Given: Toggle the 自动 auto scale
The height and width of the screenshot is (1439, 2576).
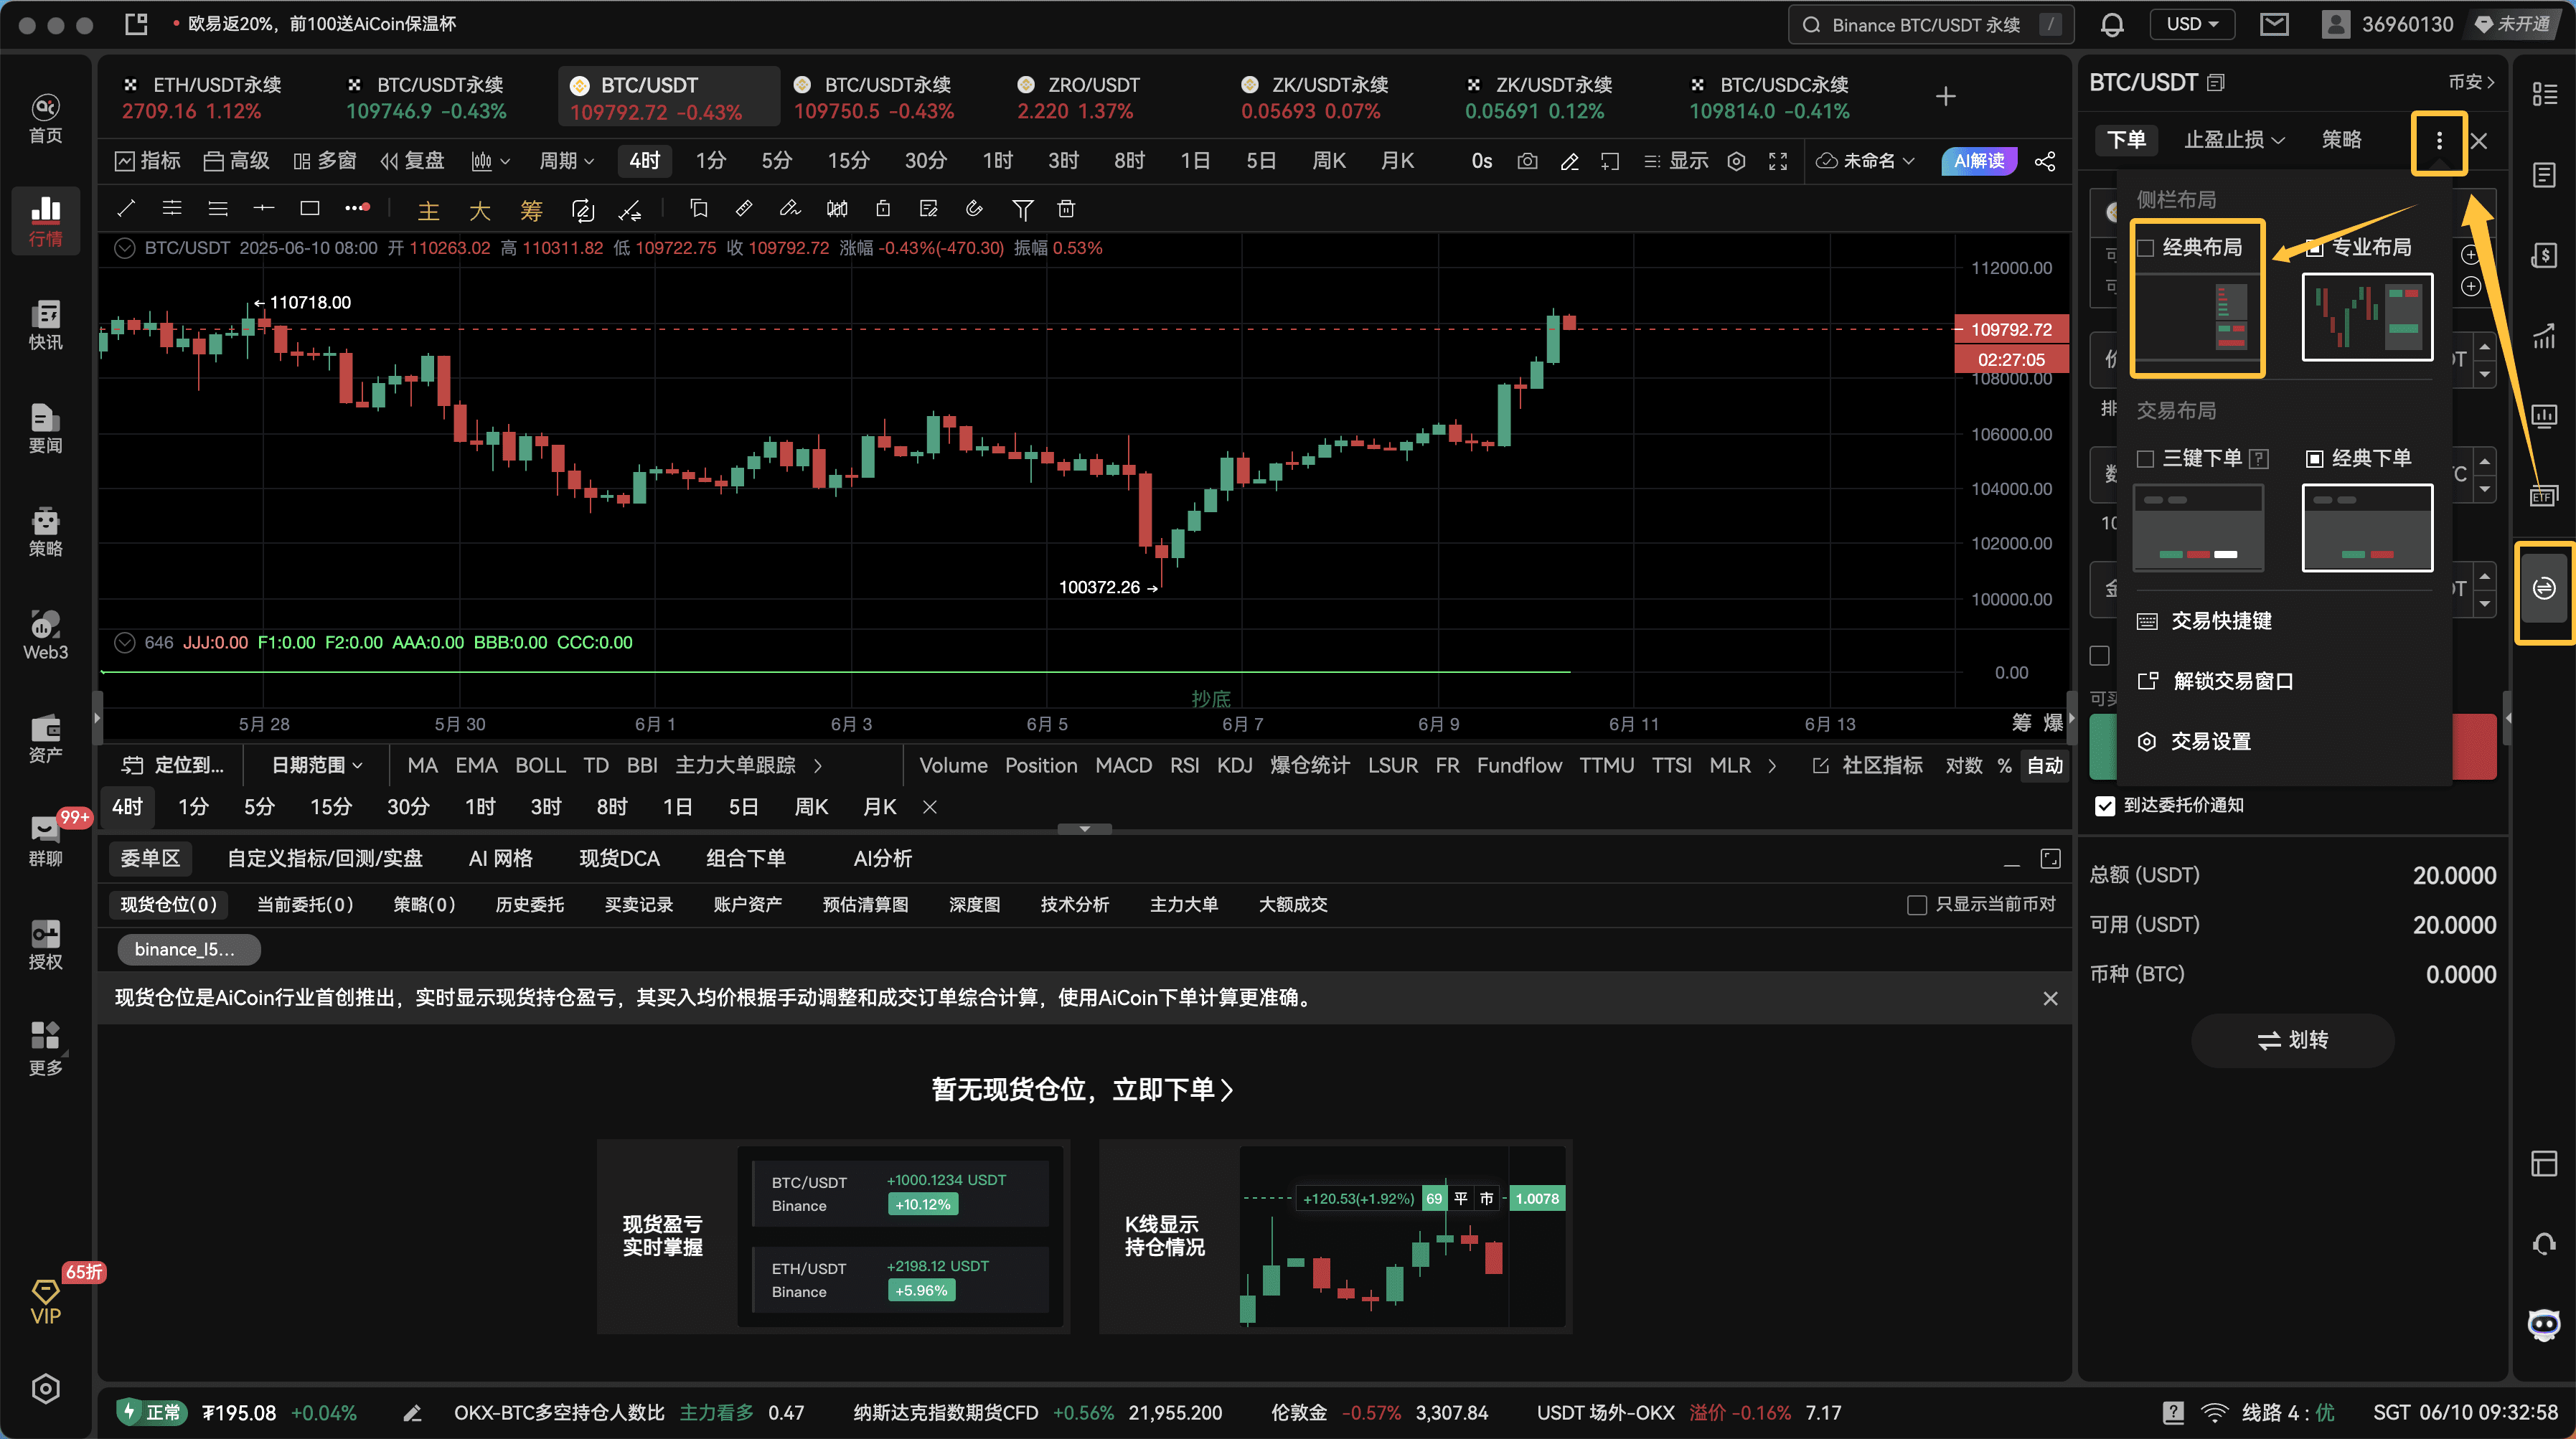Looking at the screenshot, I should [x=2044, y=766].
